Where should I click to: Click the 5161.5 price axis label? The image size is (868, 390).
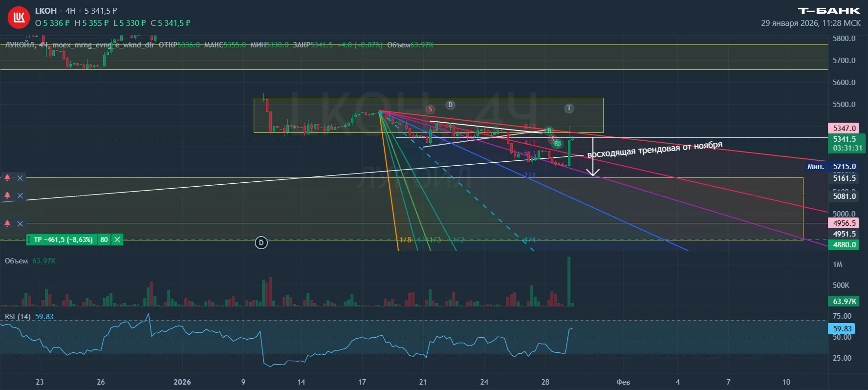844,178
